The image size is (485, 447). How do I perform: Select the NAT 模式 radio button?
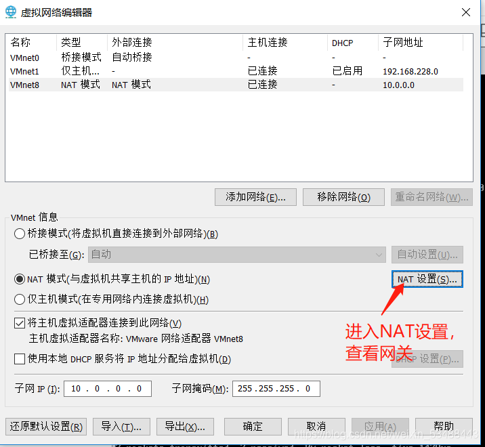(20, 279)
